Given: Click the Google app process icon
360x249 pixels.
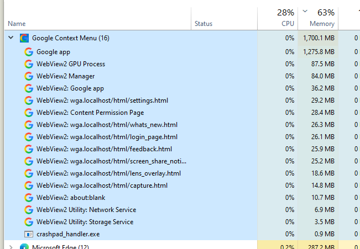Looking at the screenshot, I should tap(29, 52).
